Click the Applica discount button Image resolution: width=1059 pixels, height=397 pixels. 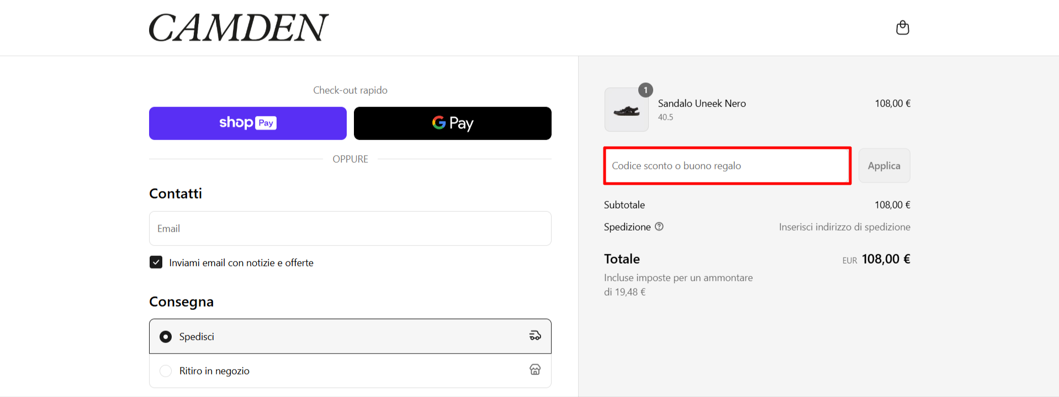(884, 165)
